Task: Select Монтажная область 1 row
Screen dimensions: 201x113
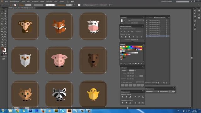Action: coord(157,20)
